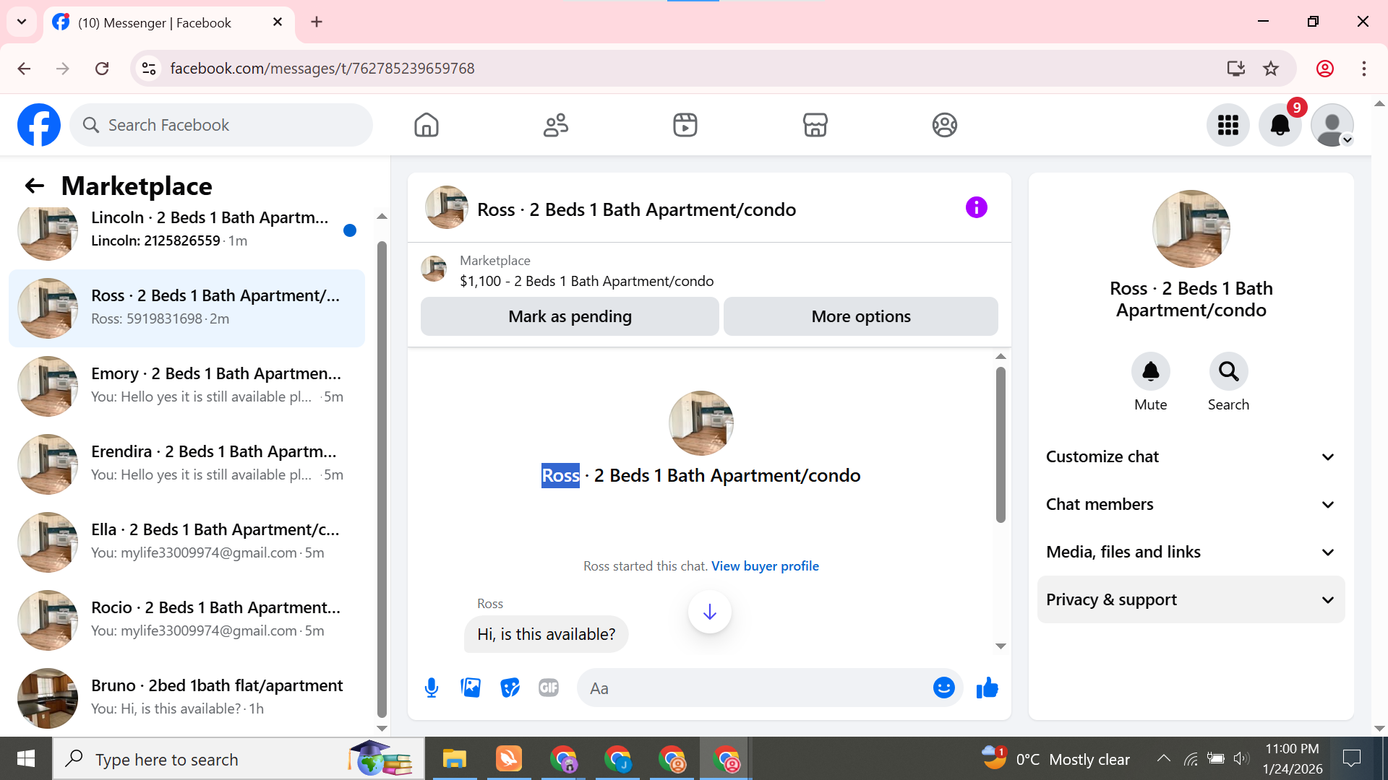Open the GIF picker
Screen dimensions: 1388x780
click(549, 688)
